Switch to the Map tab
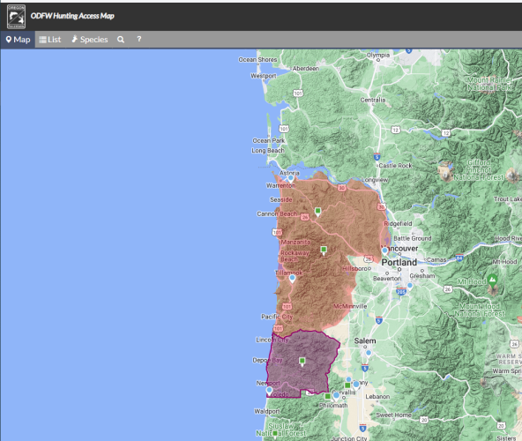This screenshot has width=522, height=441. click(18, 40)
